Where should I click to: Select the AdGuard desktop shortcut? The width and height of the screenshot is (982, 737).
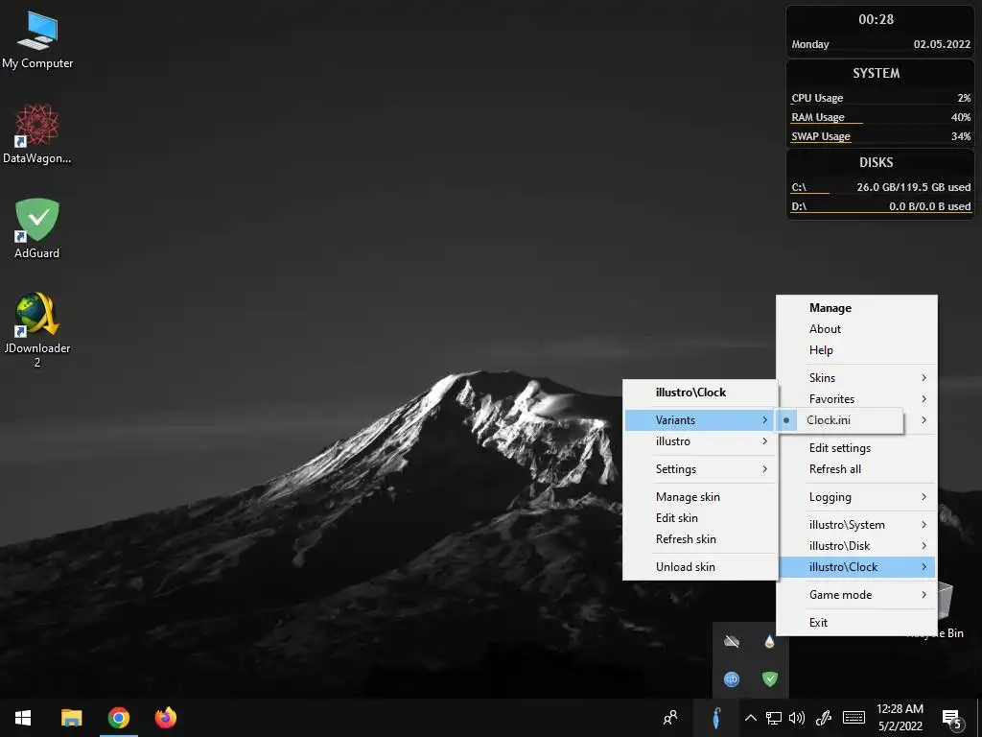coord(37,228)
